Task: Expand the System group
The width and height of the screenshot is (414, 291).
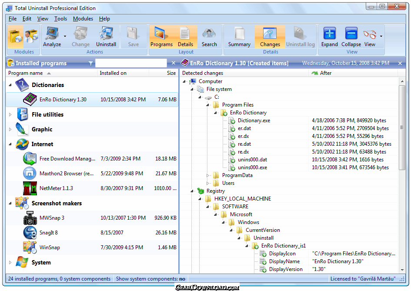Action: coord(10,262)
